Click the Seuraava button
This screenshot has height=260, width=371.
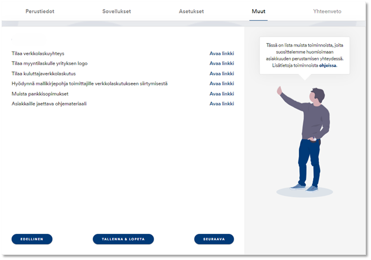point(214,239)
